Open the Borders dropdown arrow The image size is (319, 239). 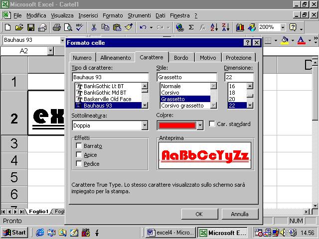pos(276,40)
